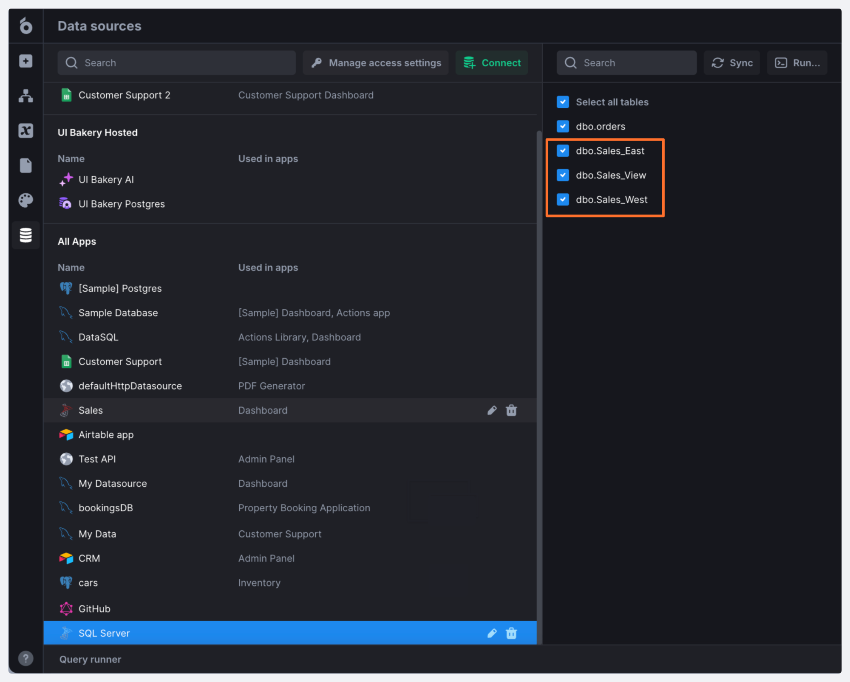Click the tables Search field
This screenshot has width=850, height=682.
click(x=626, y=63)
